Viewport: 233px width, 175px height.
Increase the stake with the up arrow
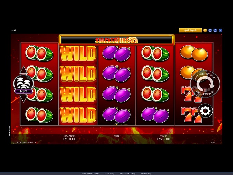tap(24, 70)
